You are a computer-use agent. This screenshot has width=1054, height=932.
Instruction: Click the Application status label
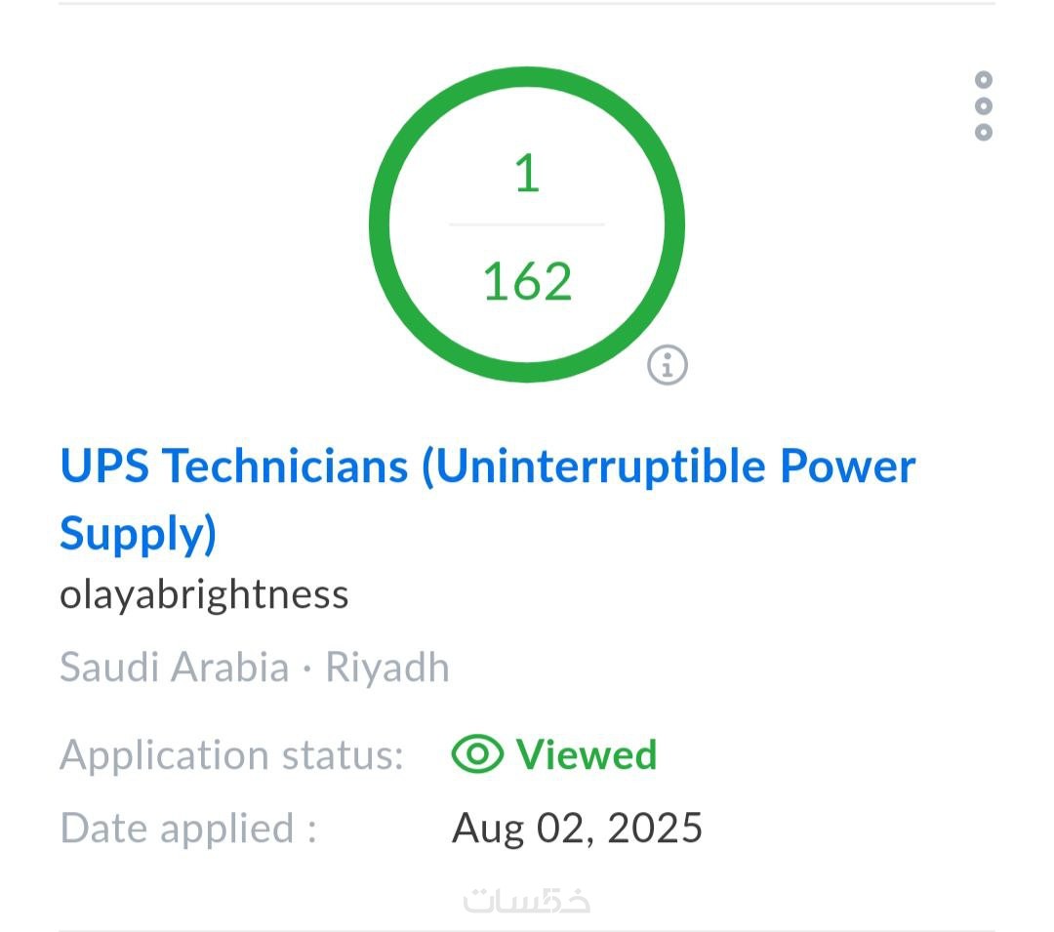pos(231,754)
